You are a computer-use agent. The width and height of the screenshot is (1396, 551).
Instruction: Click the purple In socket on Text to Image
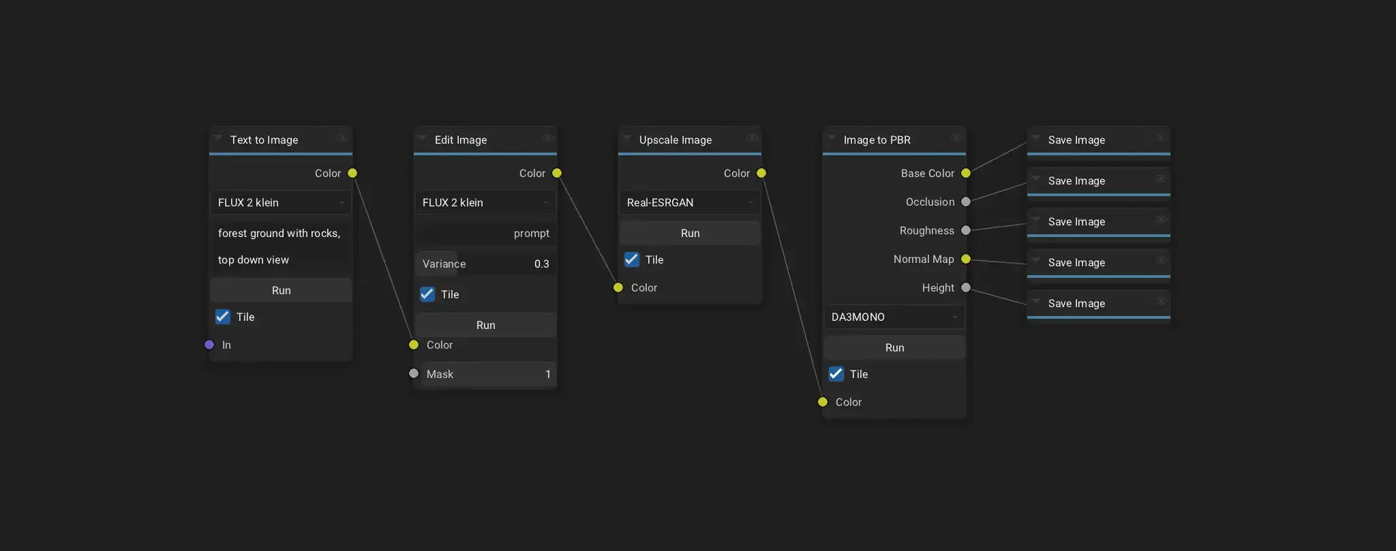coord(209,345)
